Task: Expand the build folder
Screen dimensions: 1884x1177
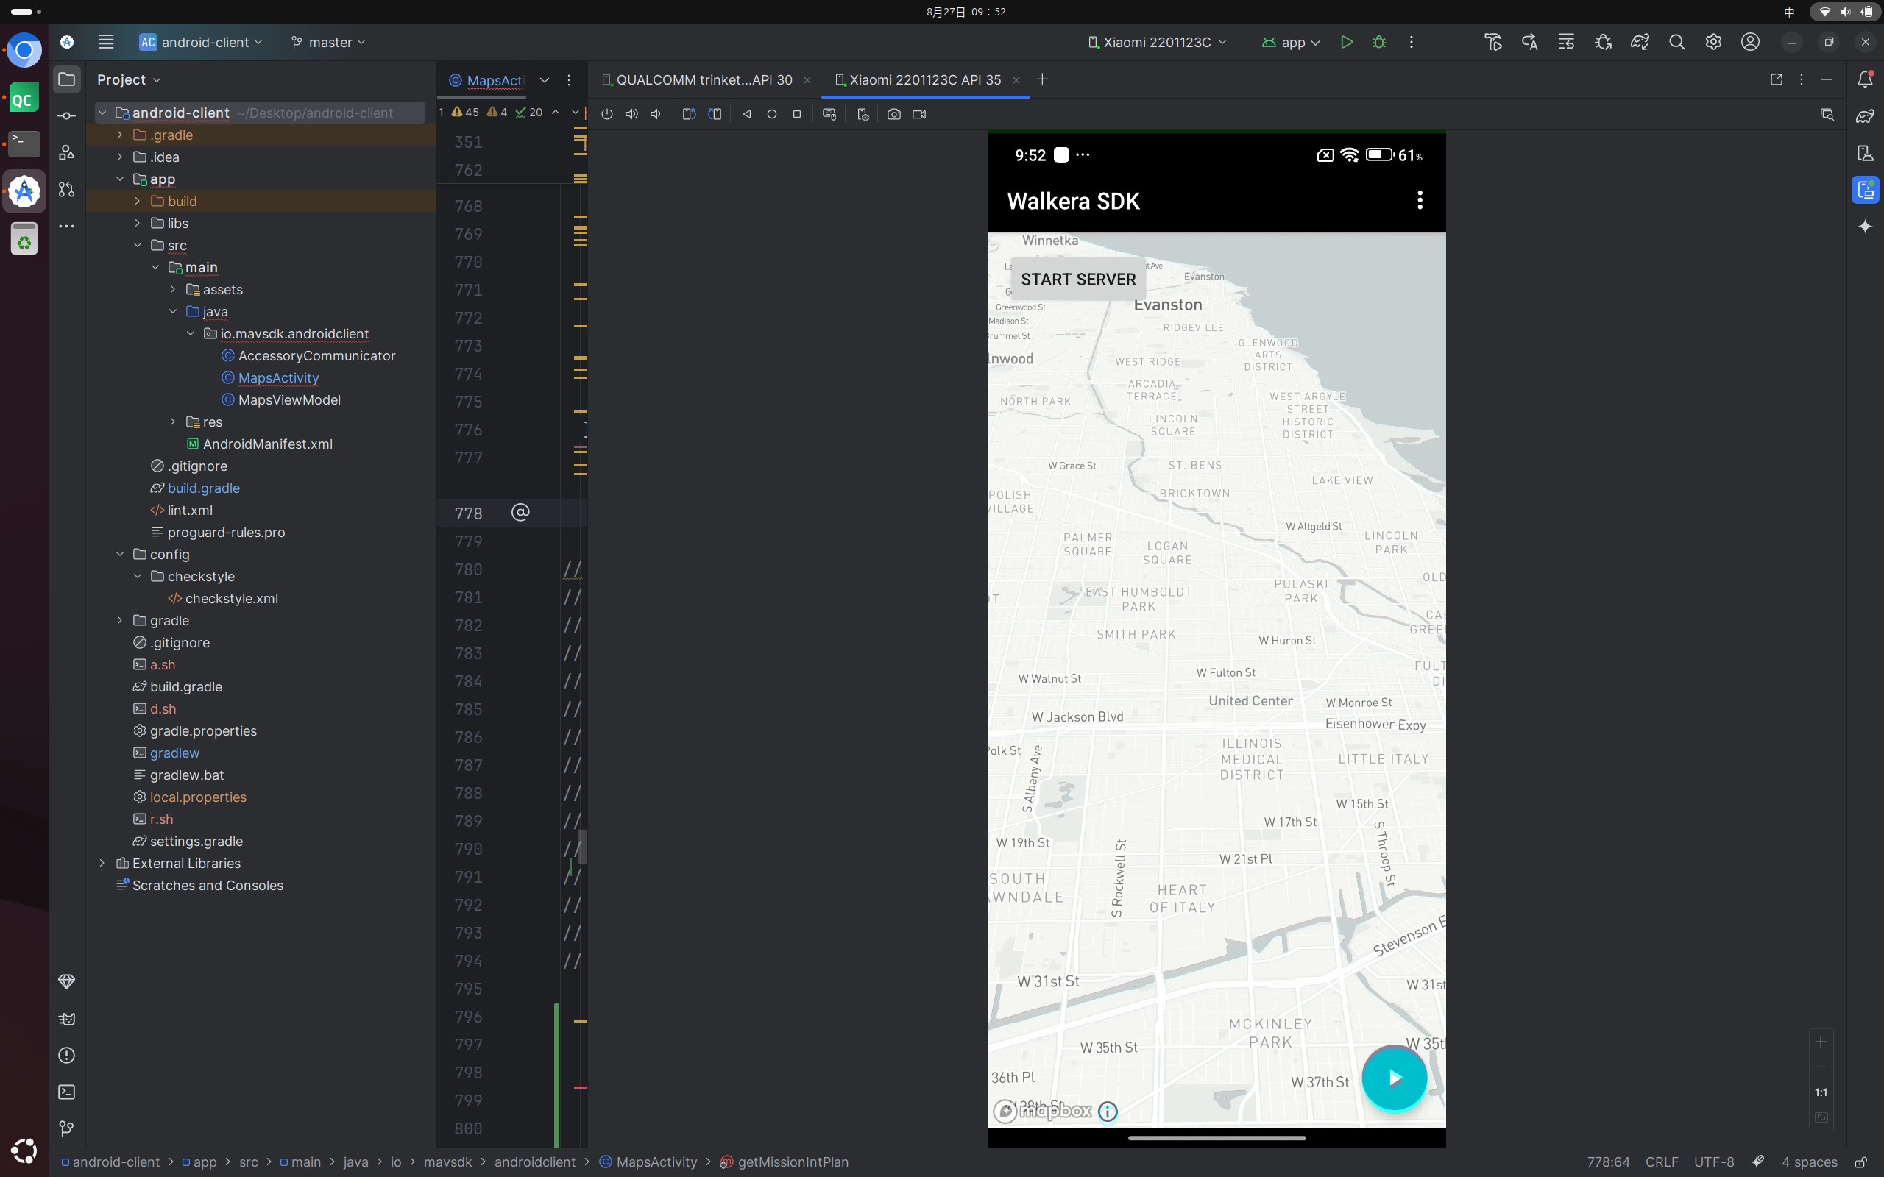Action: [x=137, y=201]
